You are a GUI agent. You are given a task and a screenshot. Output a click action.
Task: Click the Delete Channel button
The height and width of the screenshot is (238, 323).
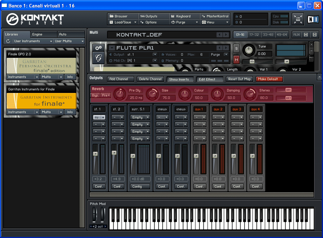click(x=150, y=79)
